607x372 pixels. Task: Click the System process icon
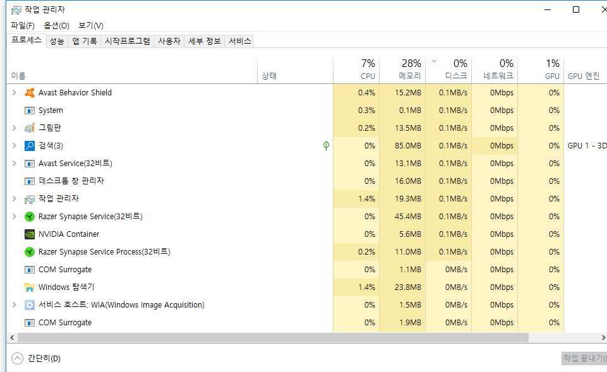30,111
